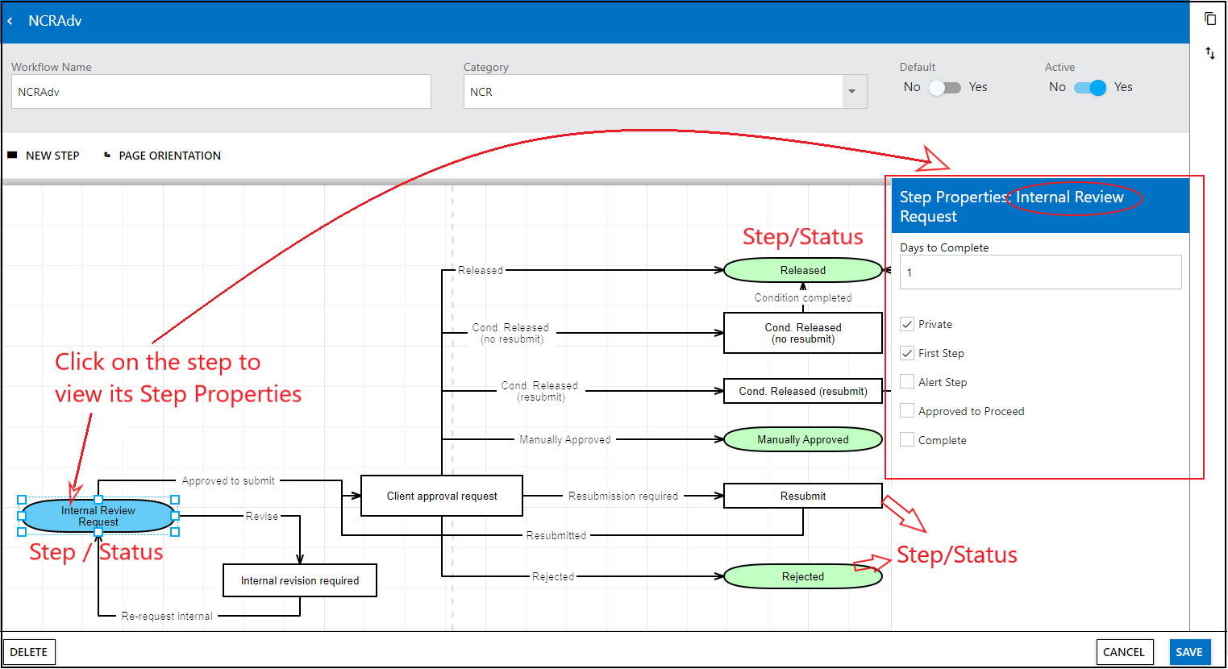
Task: Click the Days to Complete input field
Action: [x=1040, y=272]
